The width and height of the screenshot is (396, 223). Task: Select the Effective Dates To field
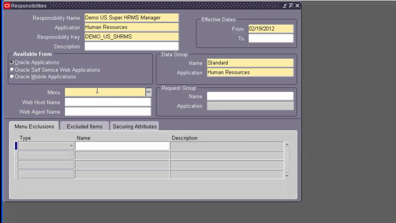click(x=270, y=38)
